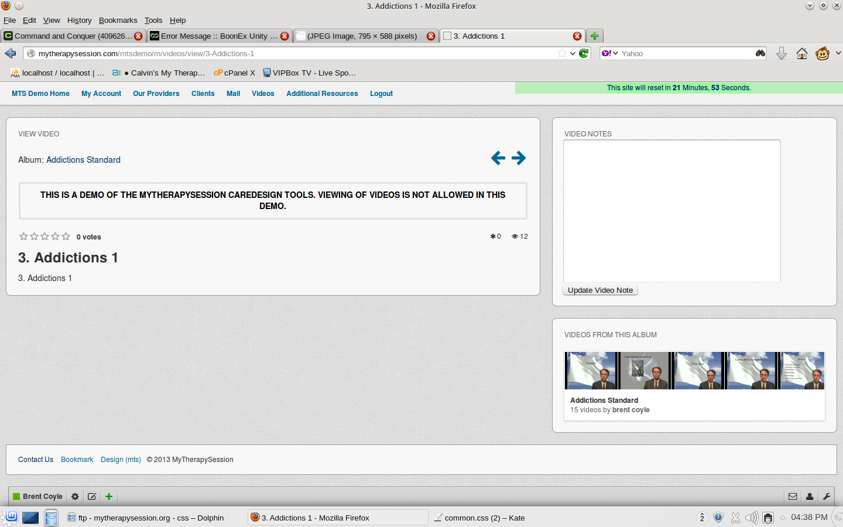843x527 pixels.
Task: Click the green plus icon in member toolbar
Action: 109,497
